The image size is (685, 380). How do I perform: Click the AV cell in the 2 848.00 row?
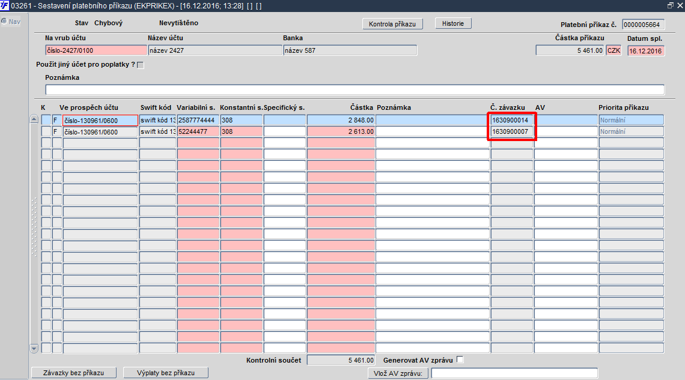click(x=566, y=119)
